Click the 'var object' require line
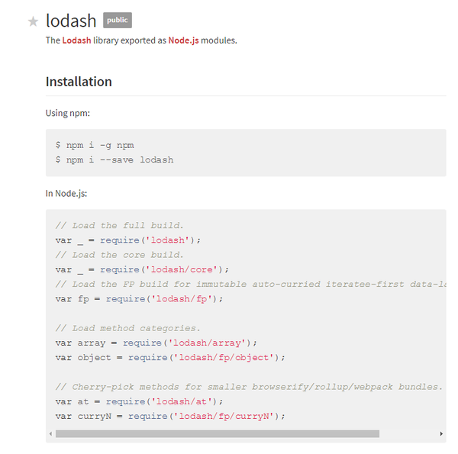Image resolution: width=458 pixels, height=454 pixels. [170, 357]
